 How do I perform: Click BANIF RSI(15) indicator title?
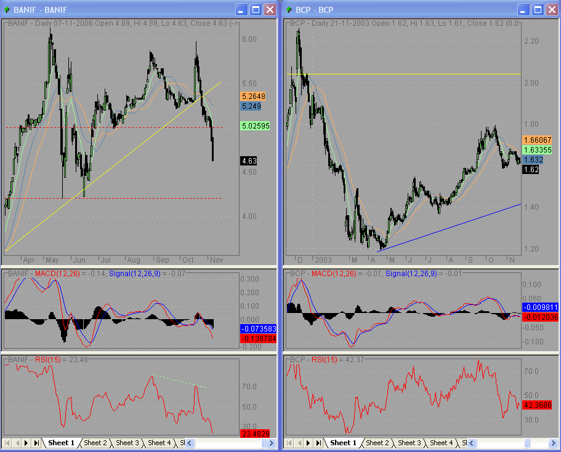pos(48,360)
